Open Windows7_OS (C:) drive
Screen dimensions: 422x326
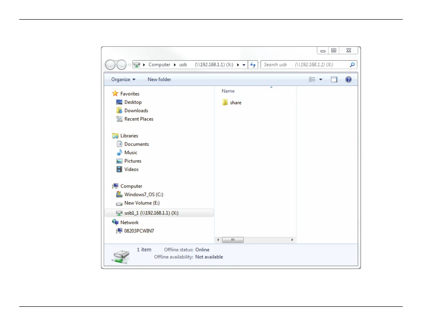coord(144,195)
